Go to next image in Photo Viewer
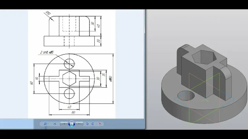This screenshot has height=139, width=248. (x=80, y=124)
